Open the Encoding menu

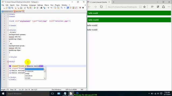[24, 5]
